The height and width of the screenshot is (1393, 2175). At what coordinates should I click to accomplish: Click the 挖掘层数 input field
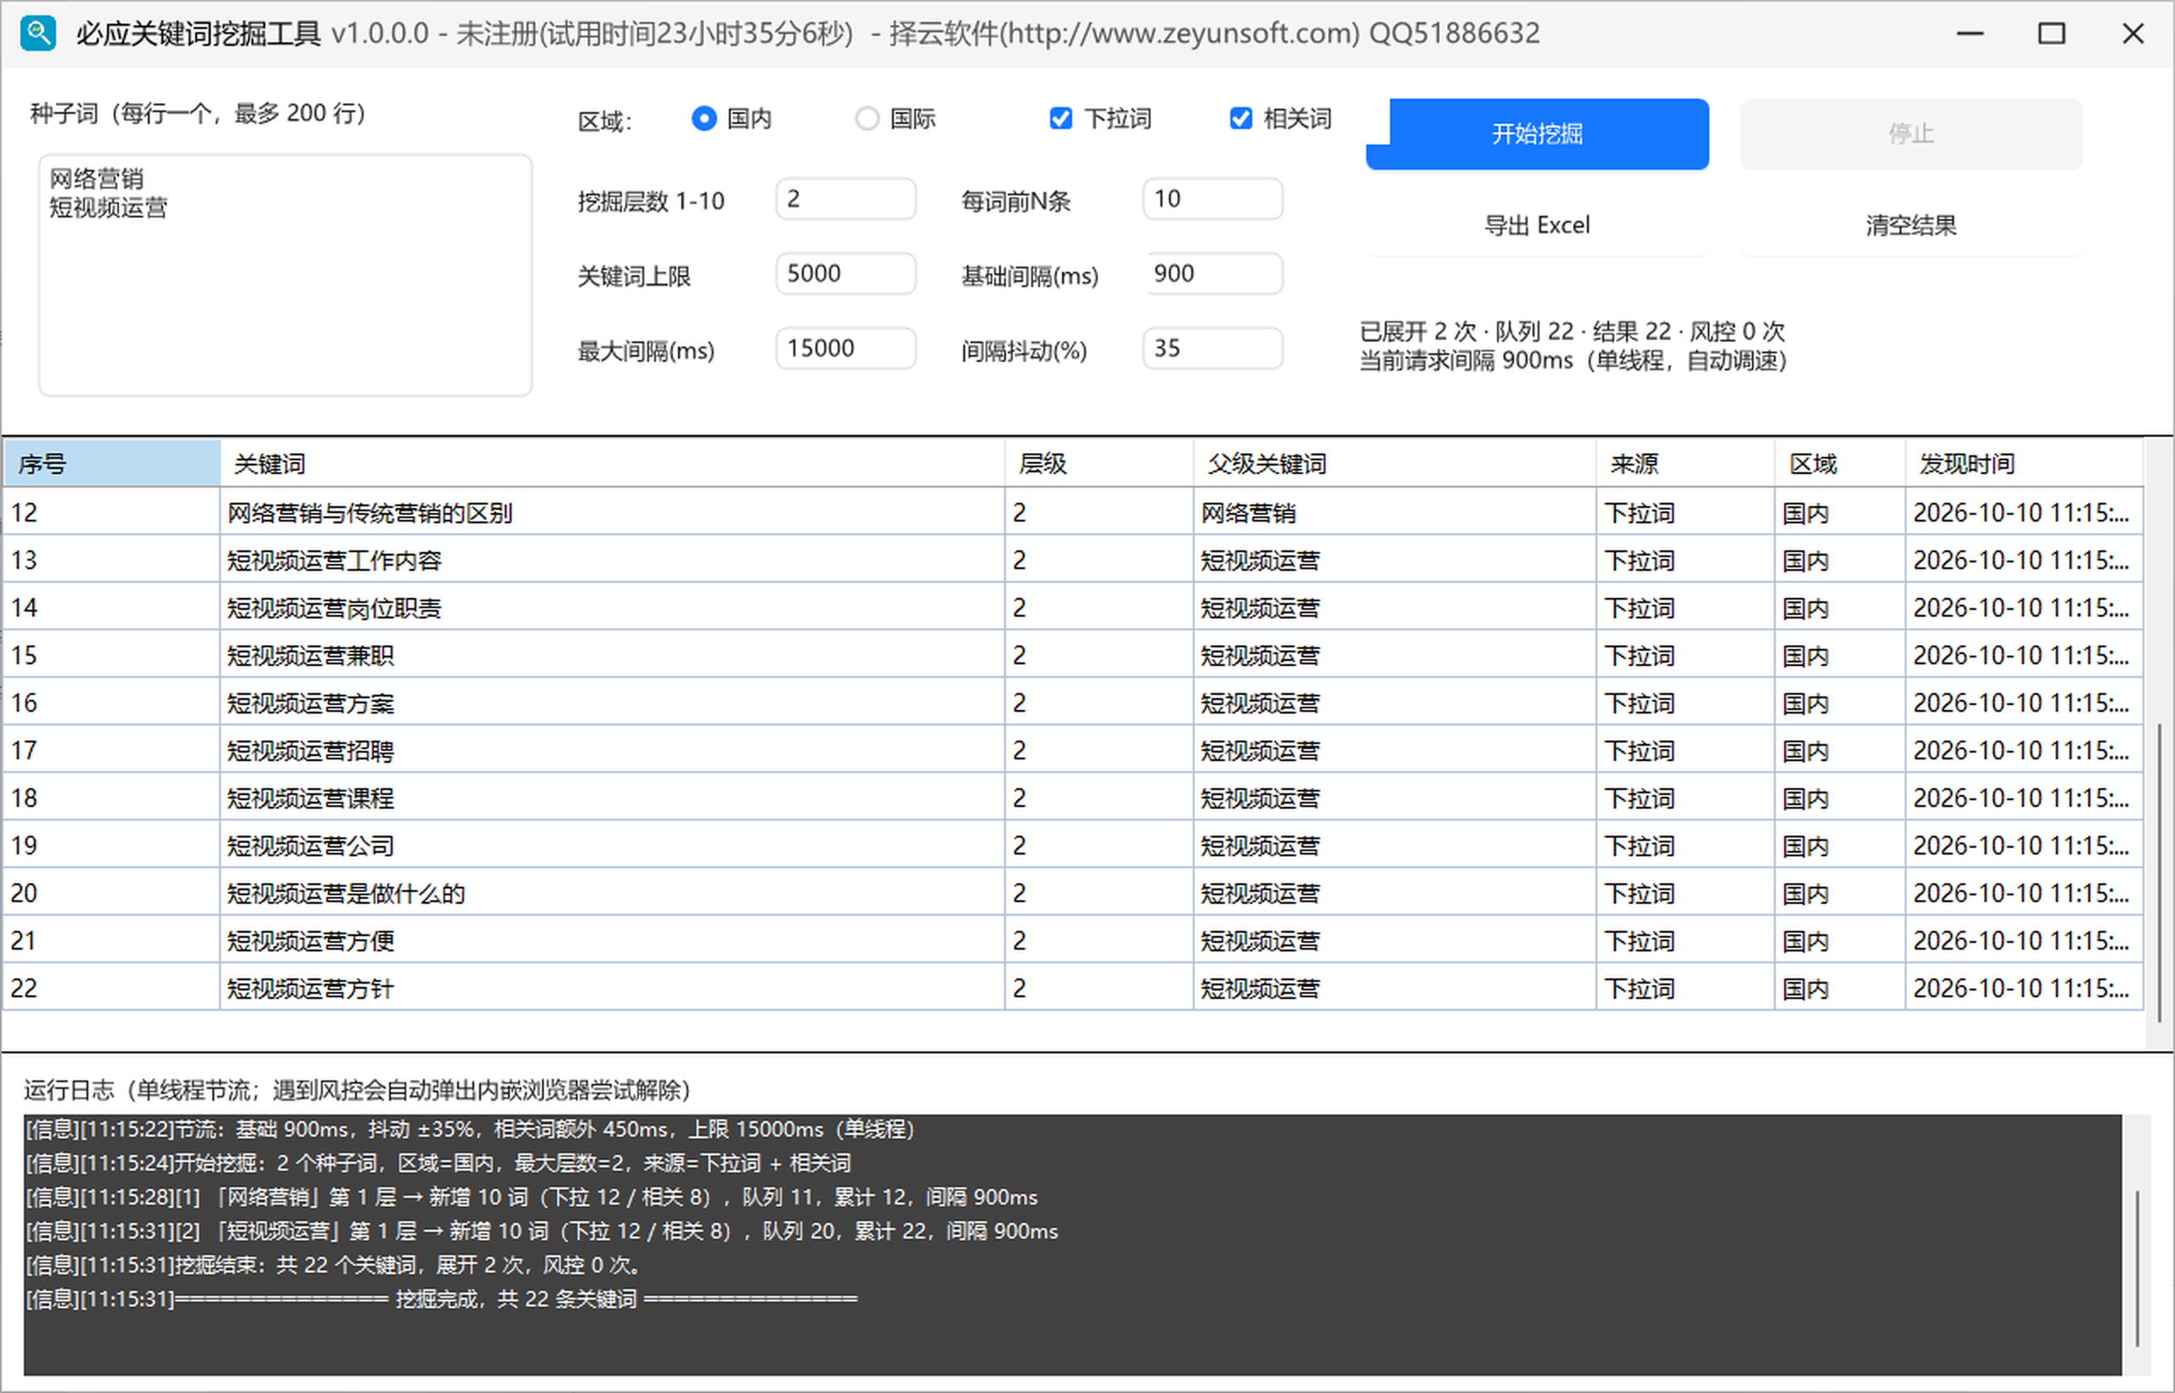(845, 199)
